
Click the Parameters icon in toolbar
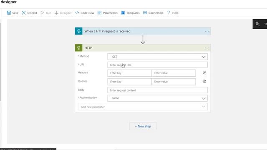coord(99,13)
